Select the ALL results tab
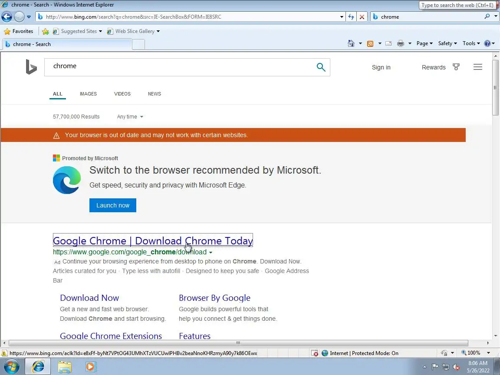Viewport: 500px width, 375px height. coord(58,94)
